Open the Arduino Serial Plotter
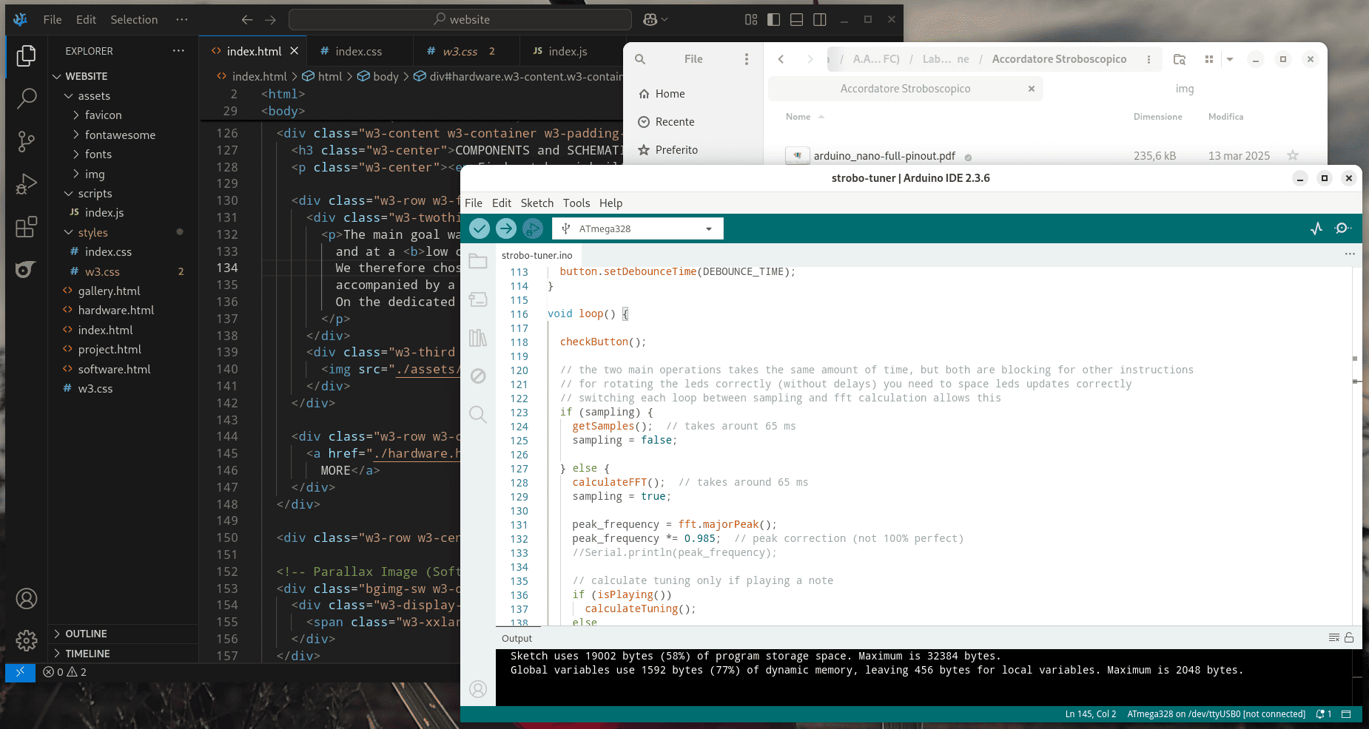This screenshot has width=1369, height=729. click(x=1316, y=228)
